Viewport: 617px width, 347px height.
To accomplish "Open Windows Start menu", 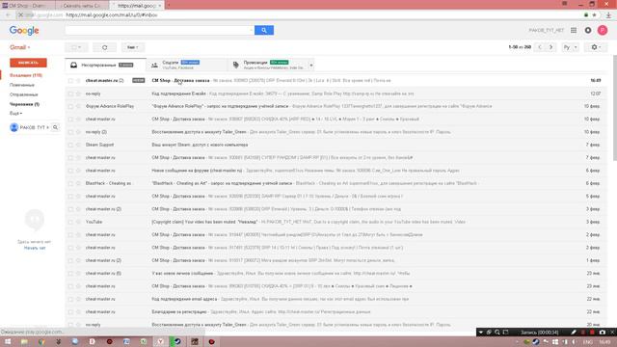I will tap(7, 341).
